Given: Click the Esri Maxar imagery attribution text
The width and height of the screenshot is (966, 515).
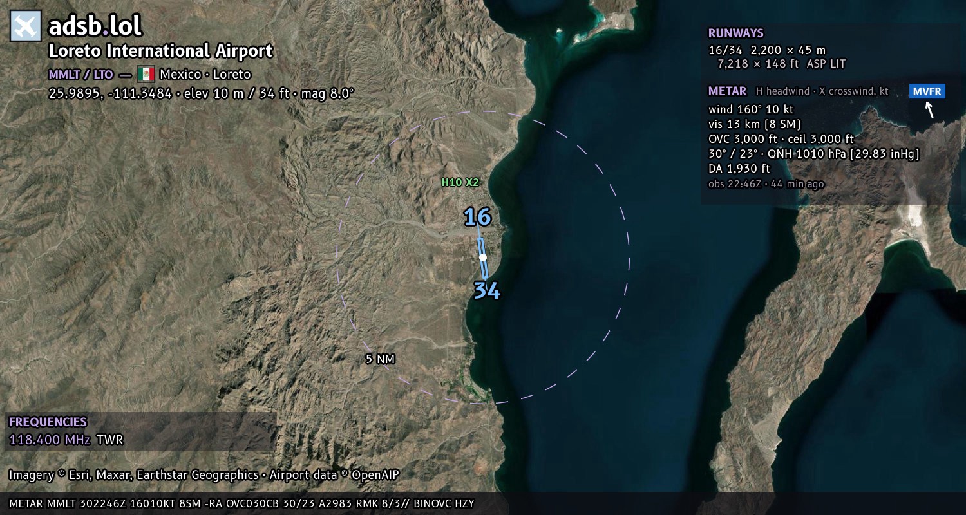Looking at the screenshot, I should tap(133, 475).
